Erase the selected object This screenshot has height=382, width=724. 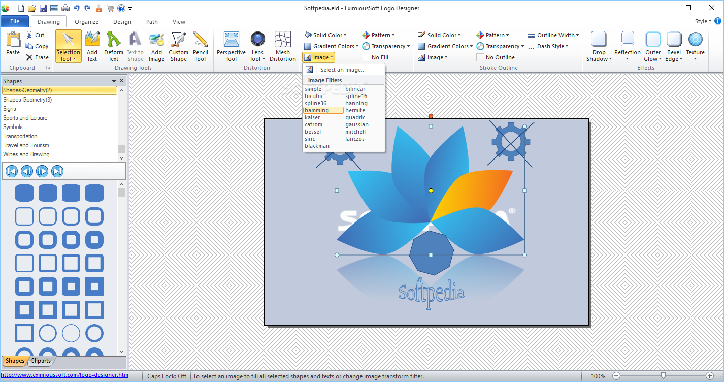(38, 57)
